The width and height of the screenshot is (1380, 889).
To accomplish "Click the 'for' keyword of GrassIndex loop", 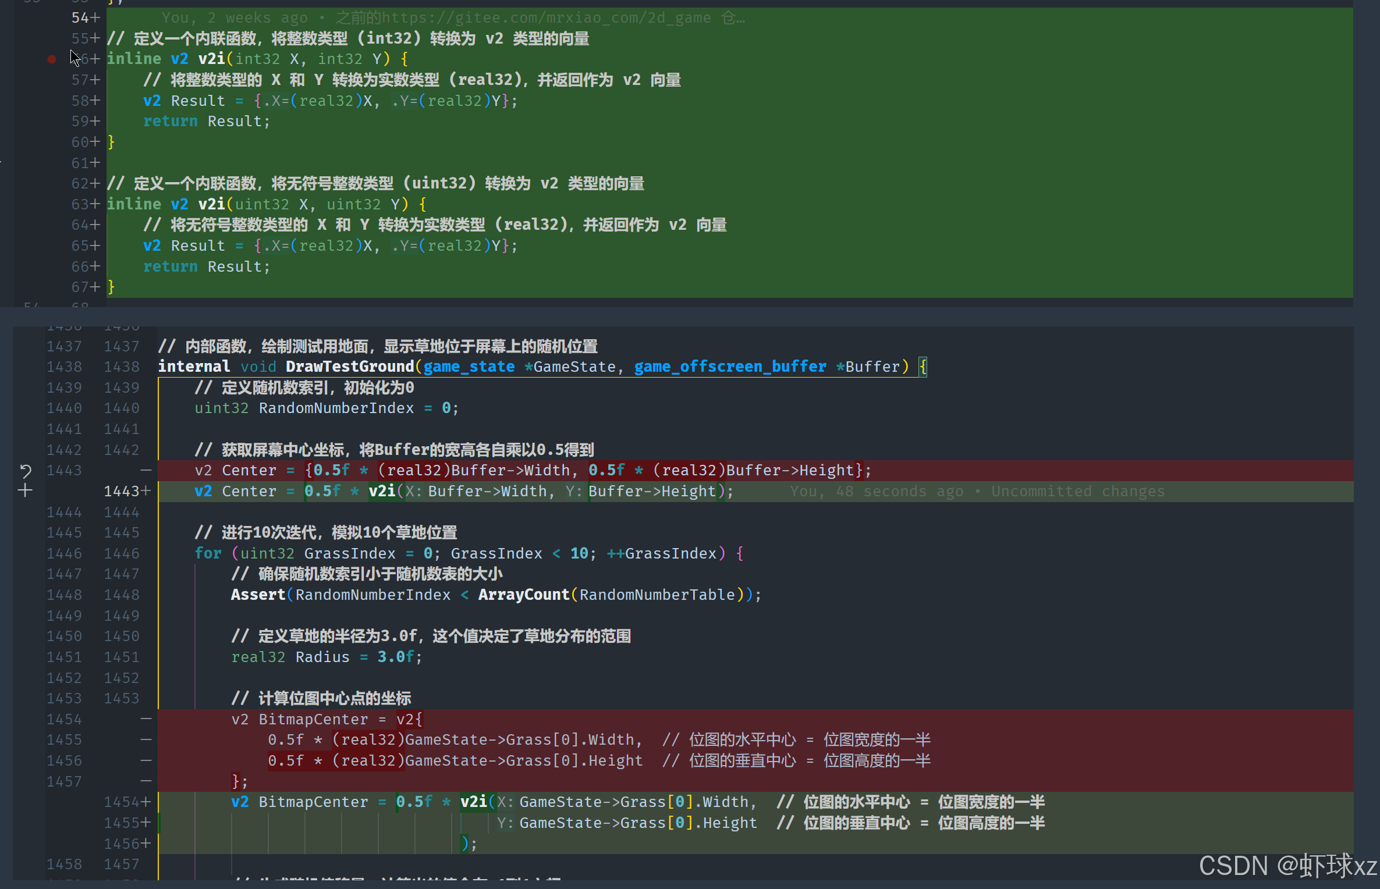I will [x=208, y=553].
